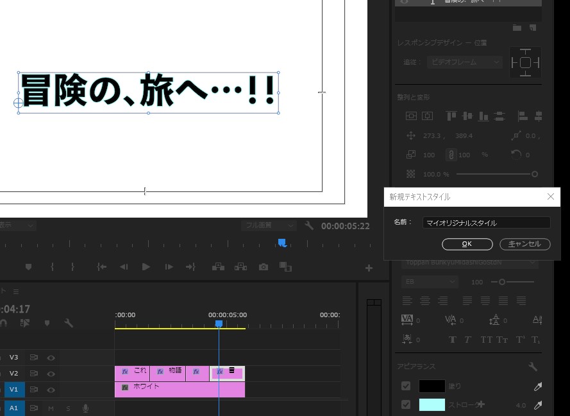
Task: Click the Lift button in monitor
Action: [x=218, y=267]
